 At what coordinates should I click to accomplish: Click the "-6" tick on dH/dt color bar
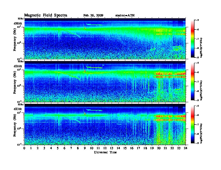click(198, 29)
